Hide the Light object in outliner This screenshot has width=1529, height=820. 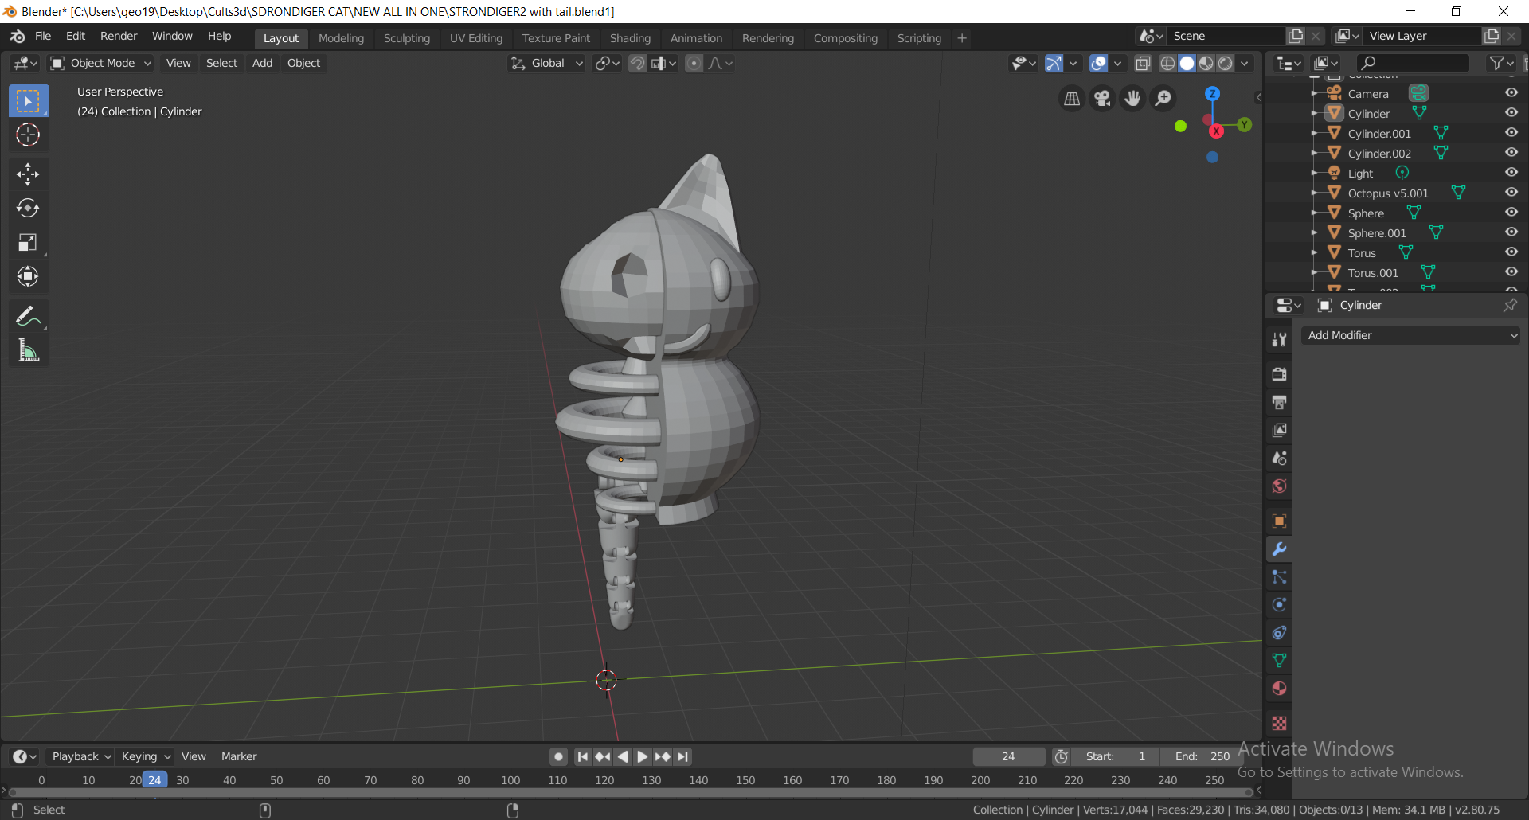(x=1511, y=173)
